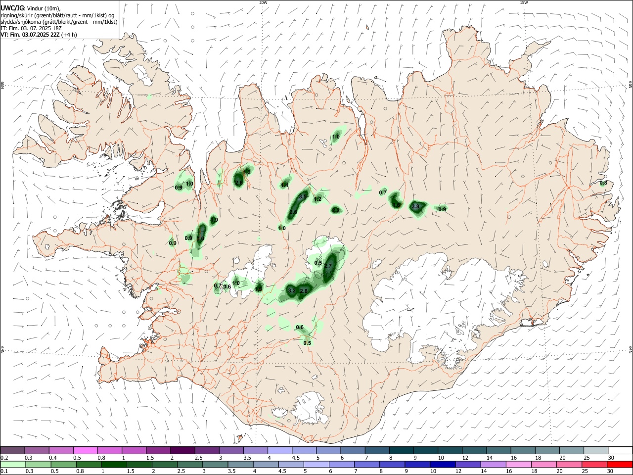Pick the dark mauve swatch above 0.2
This screenshot has height=475, width=633.
point(12,450)
